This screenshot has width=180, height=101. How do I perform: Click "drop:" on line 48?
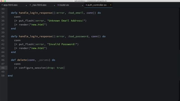pos(51,68)
